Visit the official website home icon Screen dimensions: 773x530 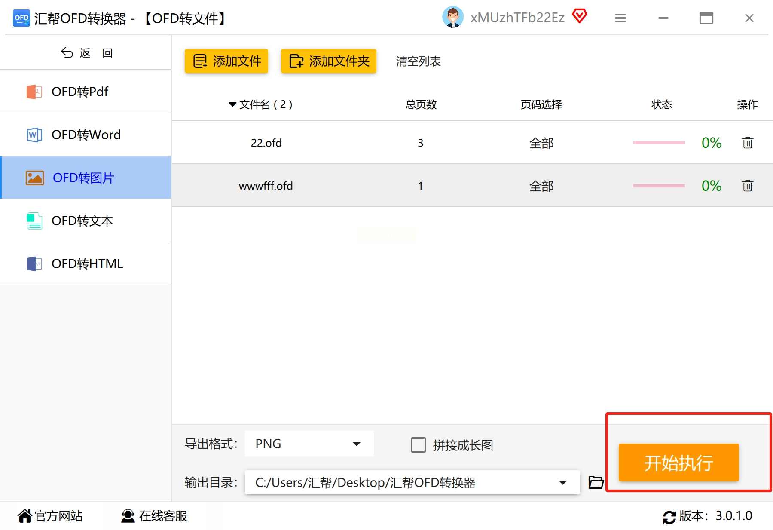pyautogui.click(x=25, y=516)
